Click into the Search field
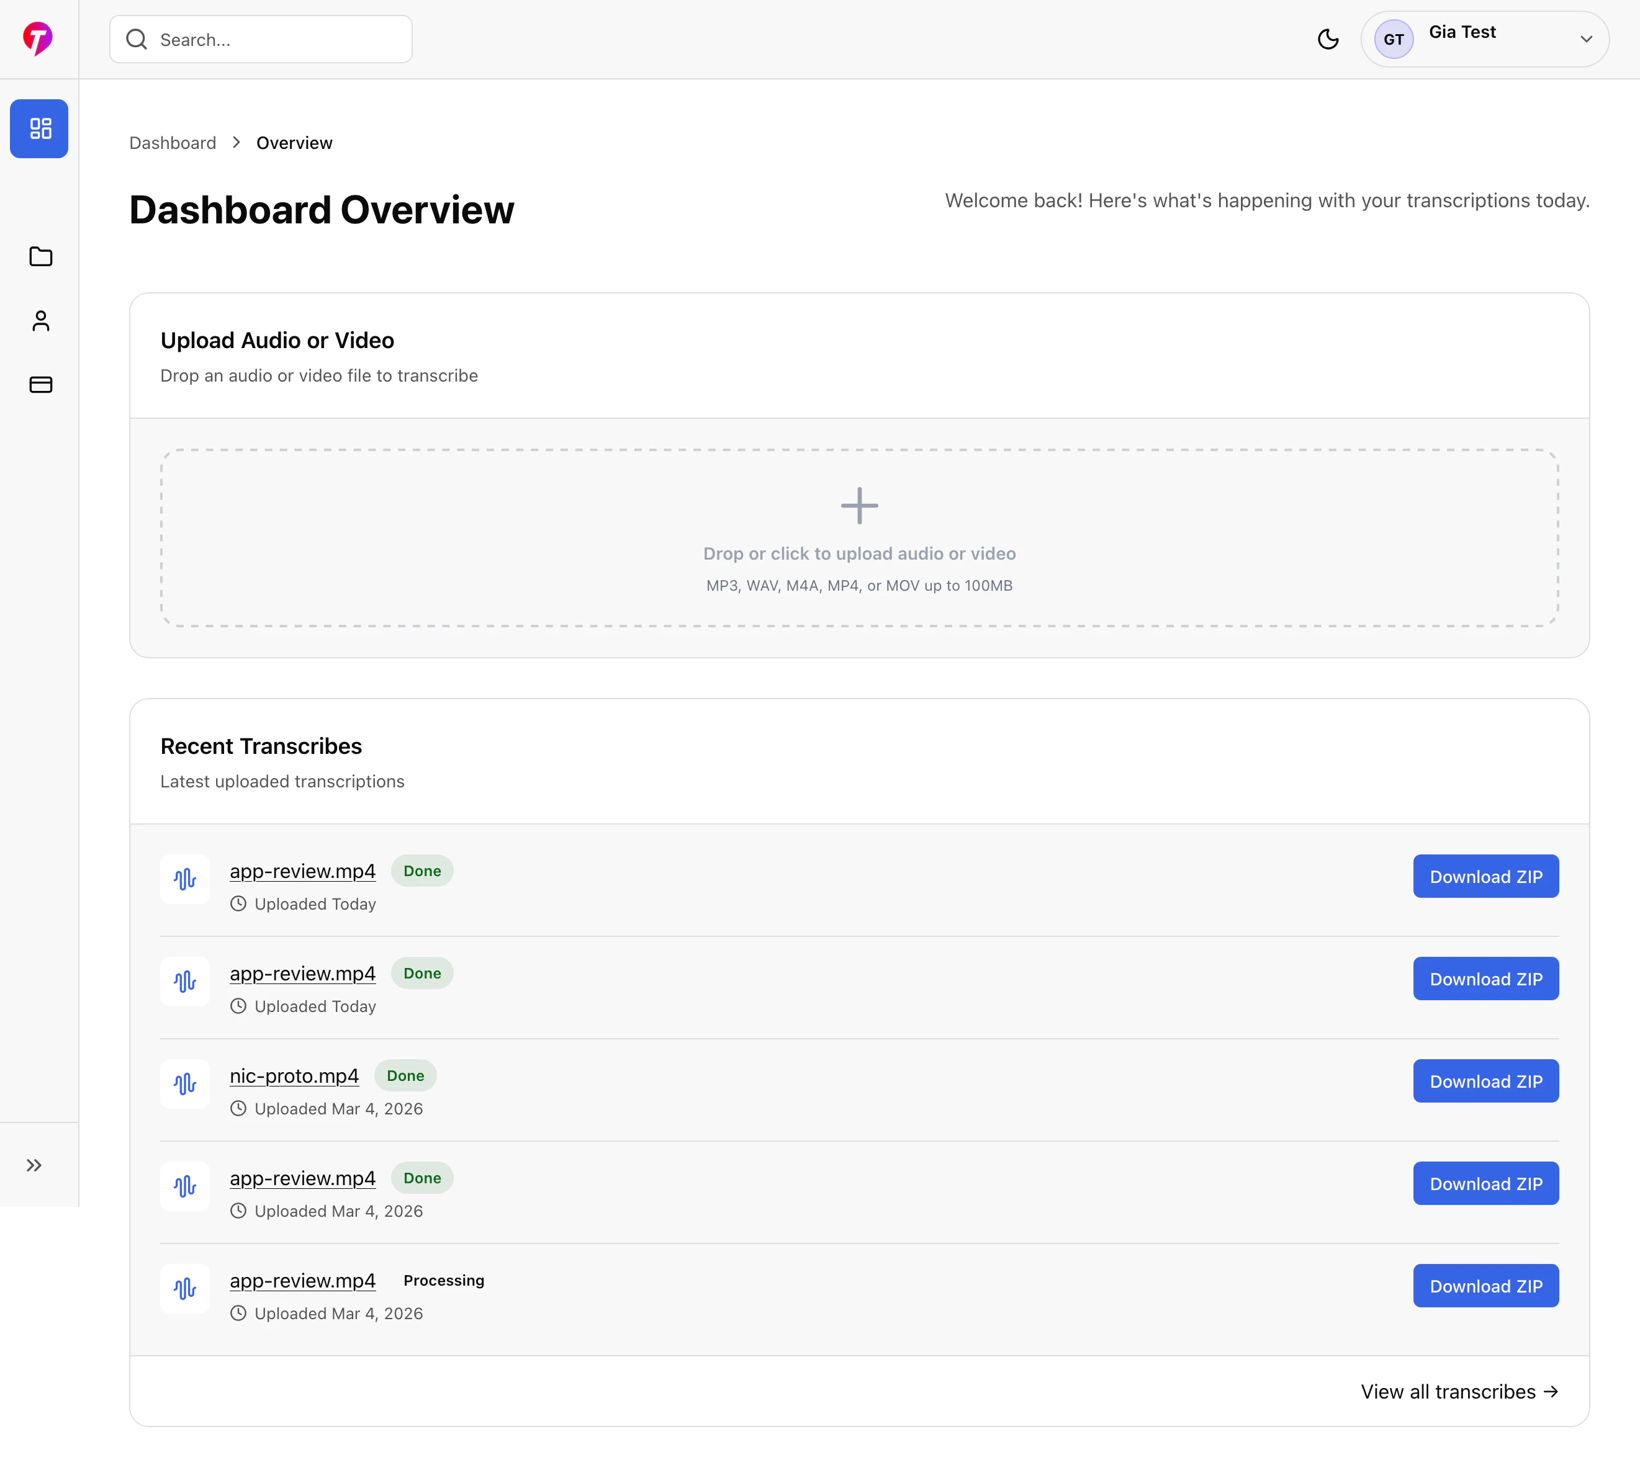The height and width of the screenshot is (1478, 1640). point(276,39)
